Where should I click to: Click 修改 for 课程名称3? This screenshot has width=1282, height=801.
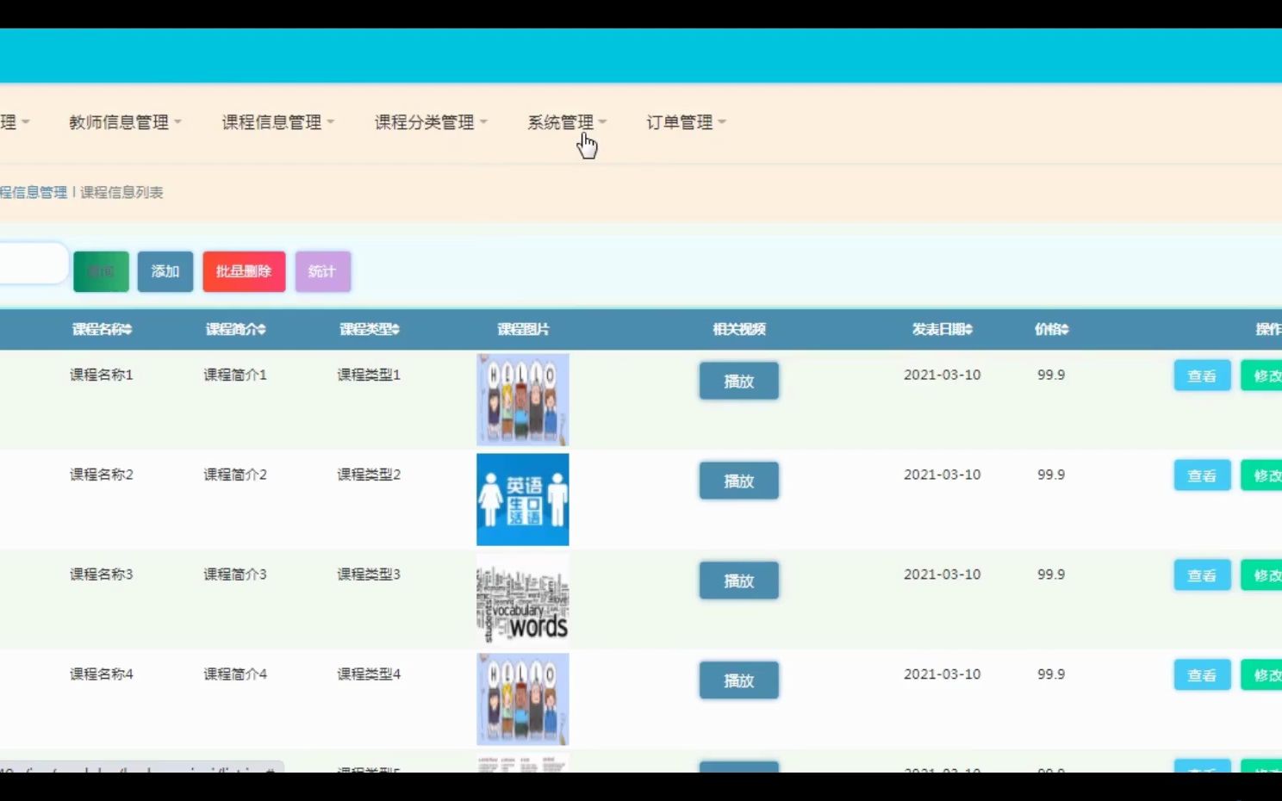[x=1262, y=575]
